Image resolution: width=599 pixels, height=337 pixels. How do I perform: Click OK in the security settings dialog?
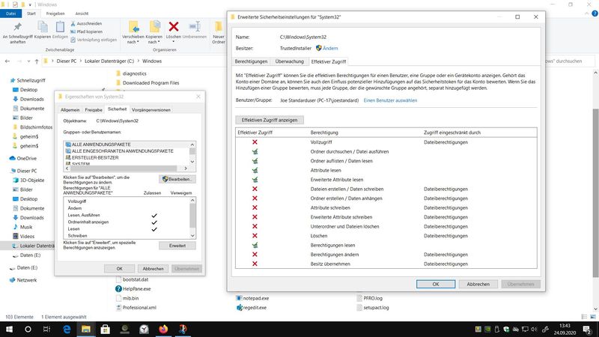coord(436,285)
